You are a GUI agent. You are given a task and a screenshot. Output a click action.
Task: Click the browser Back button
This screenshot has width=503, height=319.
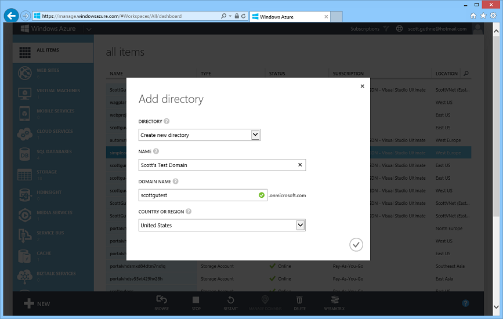click(11, 16)
